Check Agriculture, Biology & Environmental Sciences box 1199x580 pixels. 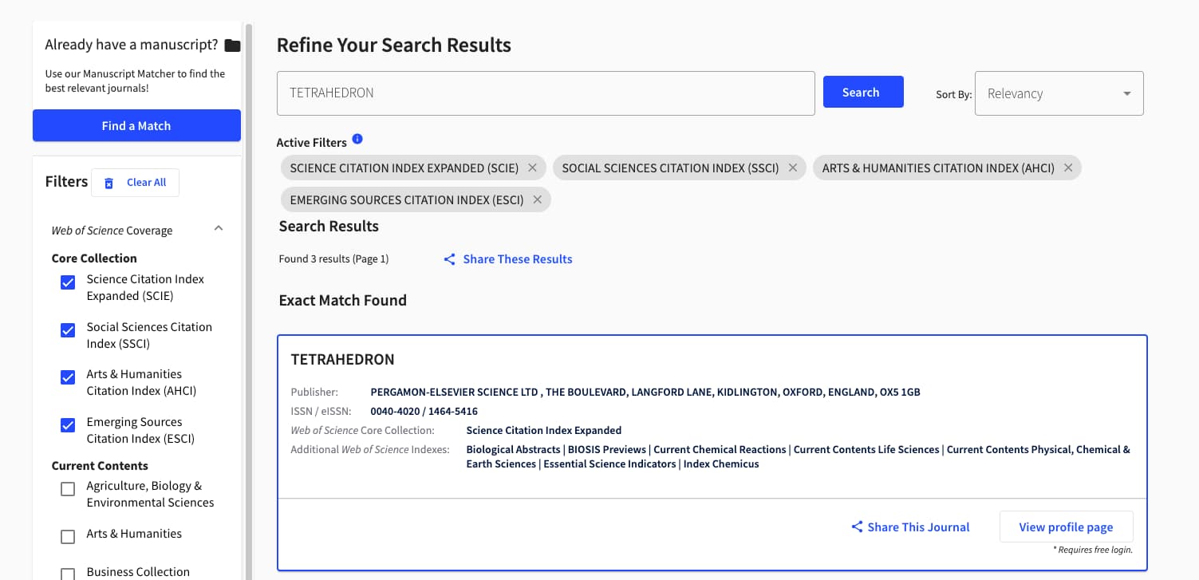(68, 489)
